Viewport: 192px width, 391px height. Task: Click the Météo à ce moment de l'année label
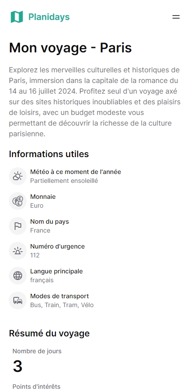click(75, 172)
